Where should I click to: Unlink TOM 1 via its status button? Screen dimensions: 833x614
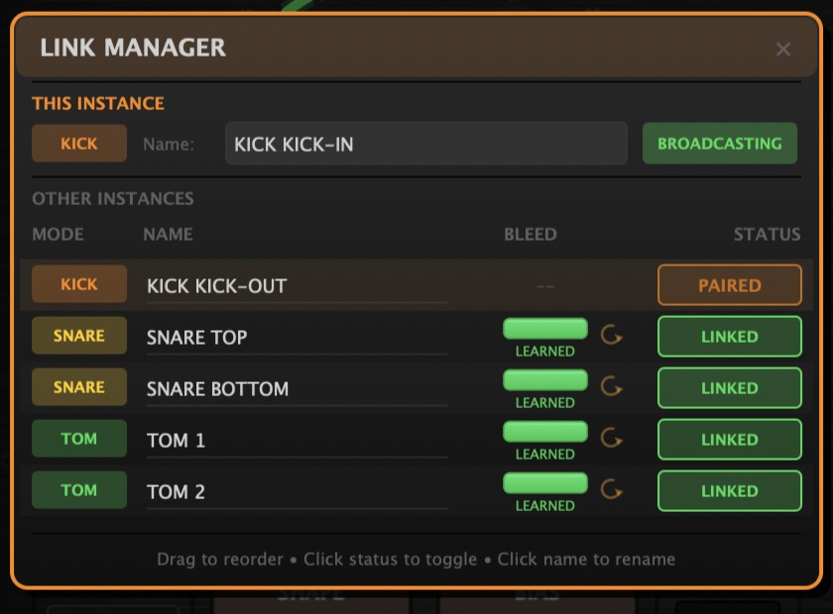[x=729, y=439]
